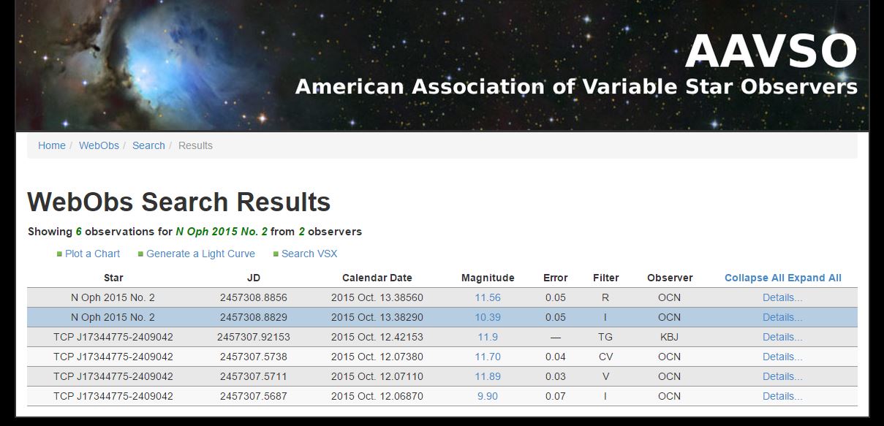Click the error value 0.03
This screenshot has width=884, height=426.
click(556, 376)
